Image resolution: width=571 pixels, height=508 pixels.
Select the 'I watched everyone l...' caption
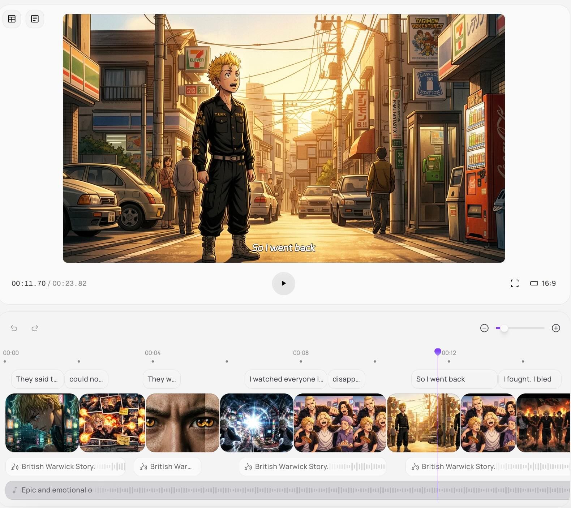click(x=286, y=379)
